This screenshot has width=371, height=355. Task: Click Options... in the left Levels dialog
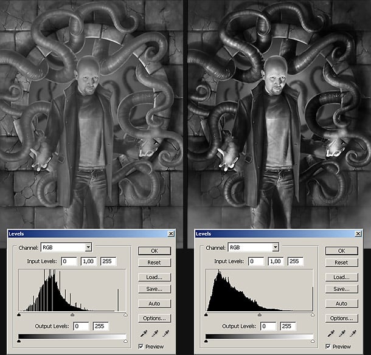click(x=154, y=319)
